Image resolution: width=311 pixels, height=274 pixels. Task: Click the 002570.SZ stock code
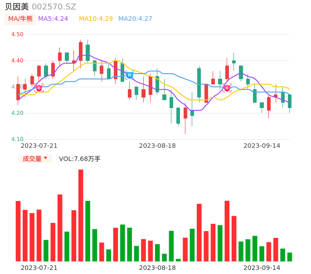pos(54,7)
